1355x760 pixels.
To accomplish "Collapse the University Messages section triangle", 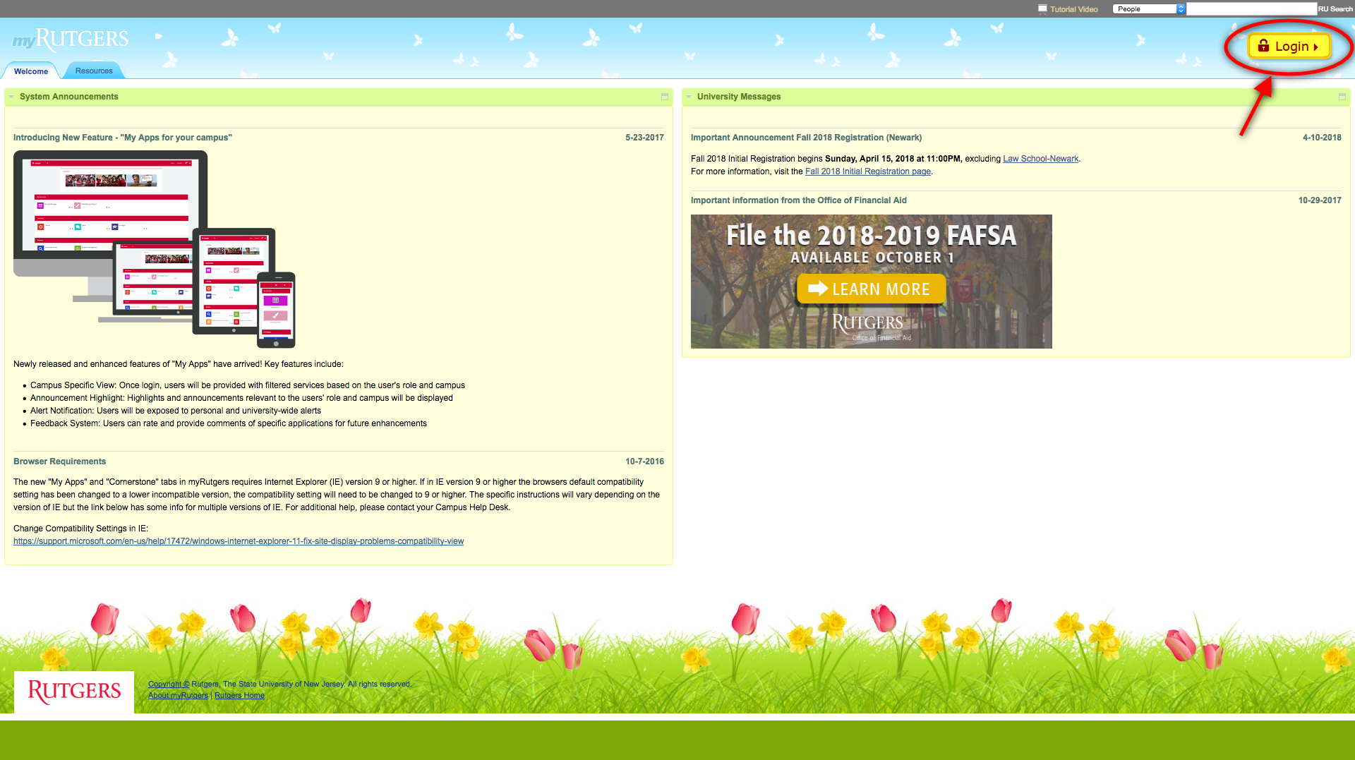I will 689,97.
